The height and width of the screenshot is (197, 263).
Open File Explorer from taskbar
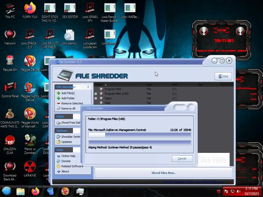pos(21,191)
